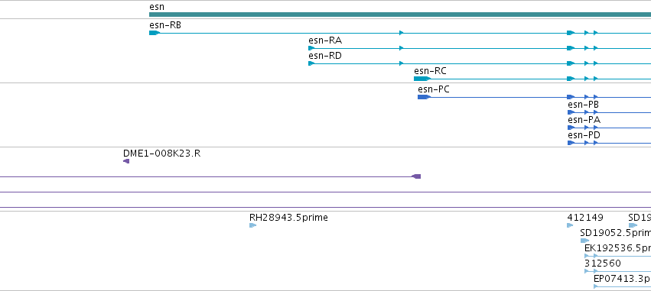Select the purple DME1-008K23.R arrow glyph
This screenshot has width=651, height=291.
pos(126,161)
